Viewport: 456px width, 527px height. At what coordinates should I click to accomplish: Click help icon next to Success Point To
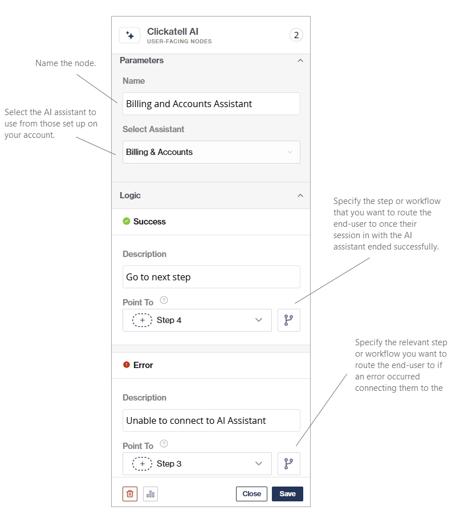coord(164,300)
